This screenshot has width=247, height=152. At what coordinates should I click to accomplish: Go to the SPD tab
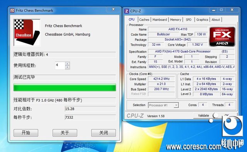pos(189,20)
